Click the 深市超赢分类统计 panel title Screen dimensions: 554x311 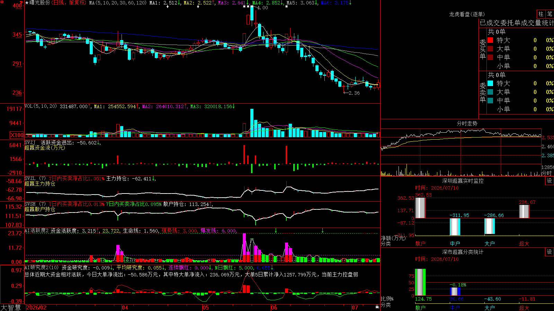coord(463,252)
